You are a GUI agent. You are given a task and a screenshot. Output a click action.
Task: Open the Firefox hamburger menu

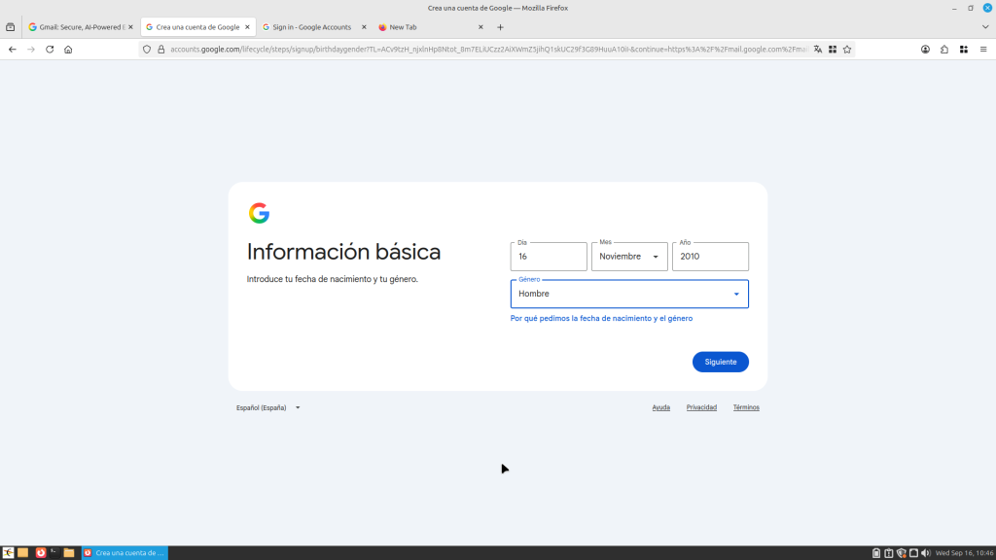983,50
